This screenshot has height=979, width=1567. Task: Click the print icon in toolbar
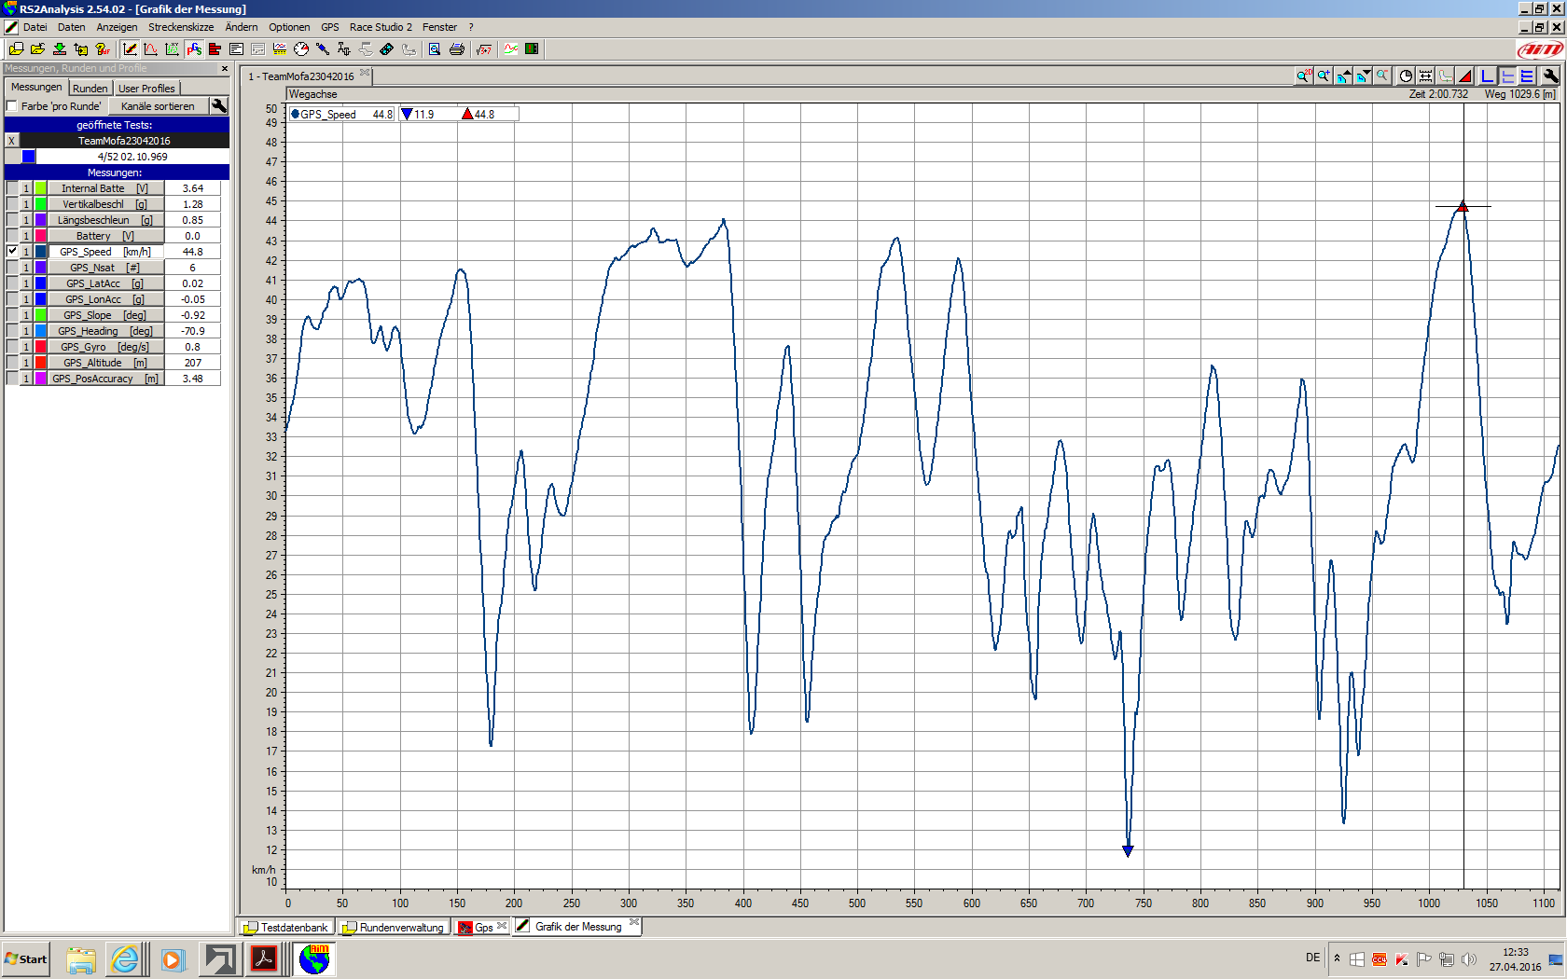(x=457, y=49)
